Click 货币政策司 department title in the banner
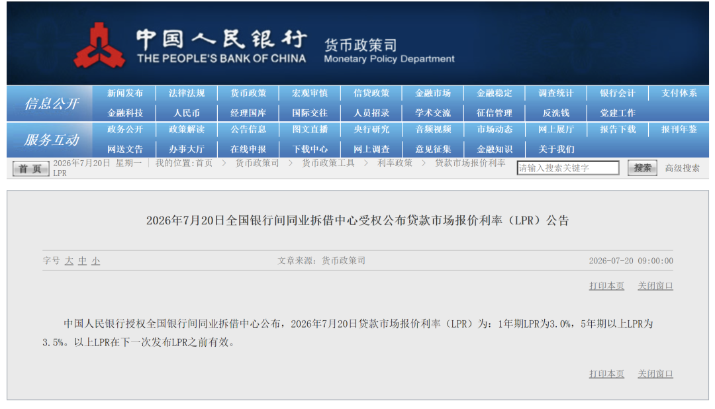Viewport: 715px width, 409px height. click(360, 45)
